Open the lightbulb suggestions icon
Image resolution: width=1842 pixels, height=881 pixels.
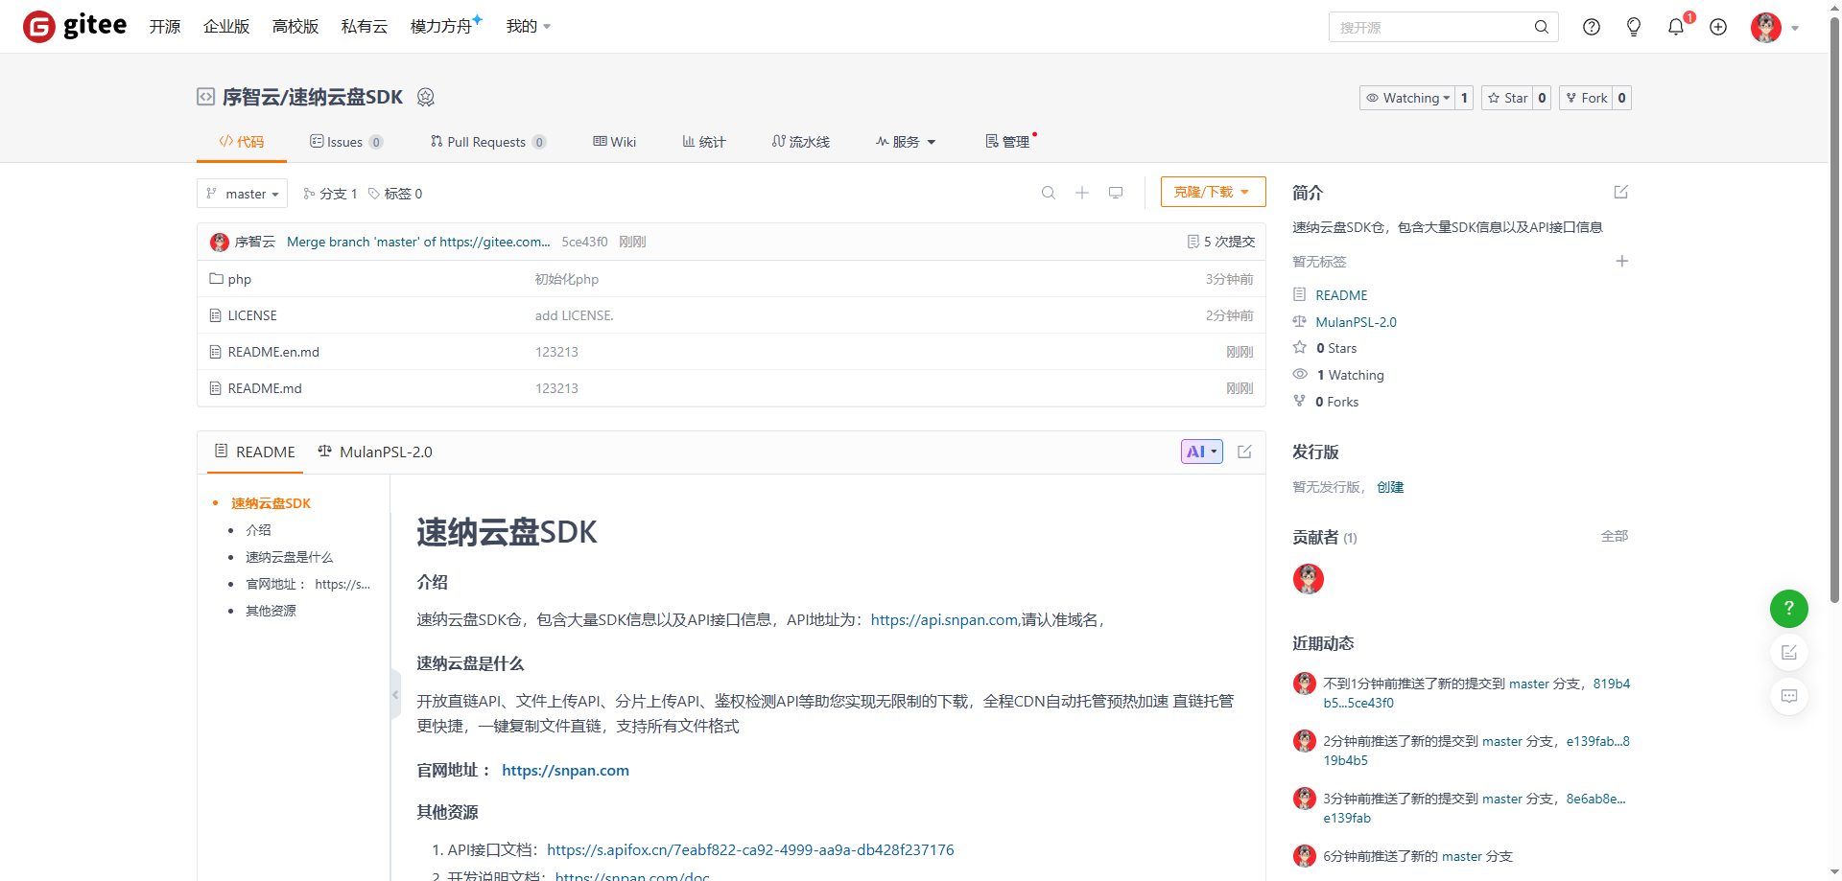pyautogui.click(x=1633, y=27)
